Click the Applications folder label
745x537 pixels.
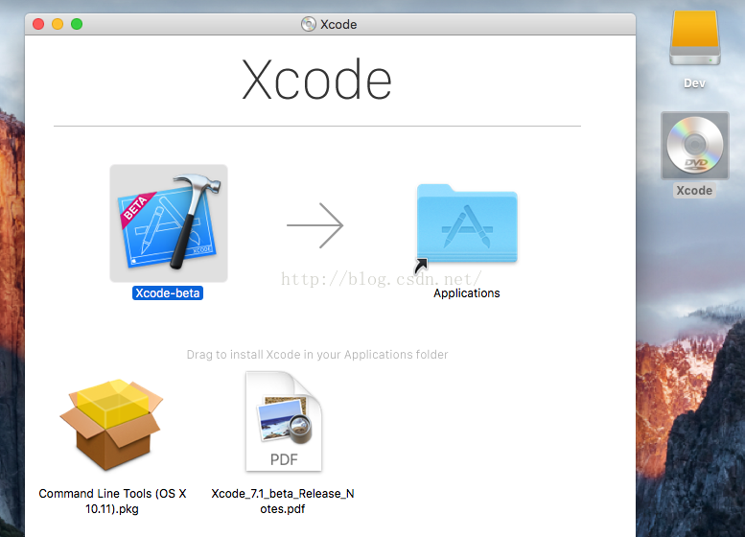[467, 293]
